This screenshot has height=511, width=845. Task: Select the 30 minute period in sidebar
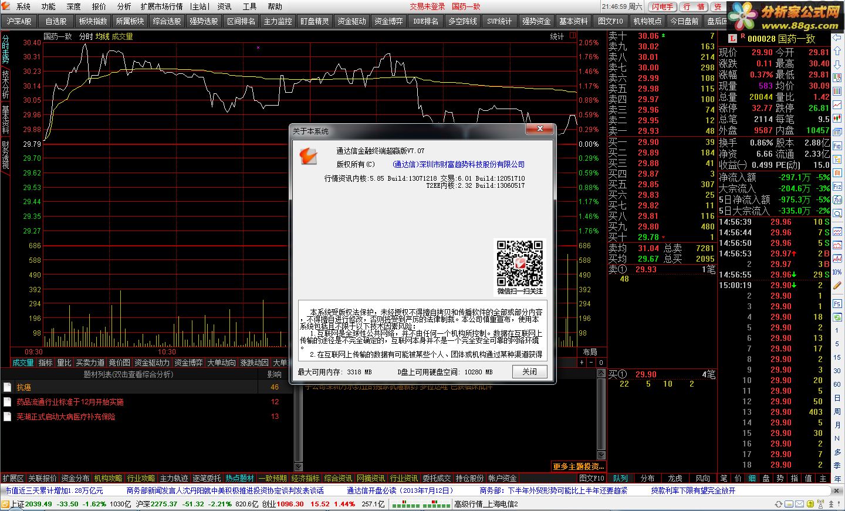(x=837, y=371)
